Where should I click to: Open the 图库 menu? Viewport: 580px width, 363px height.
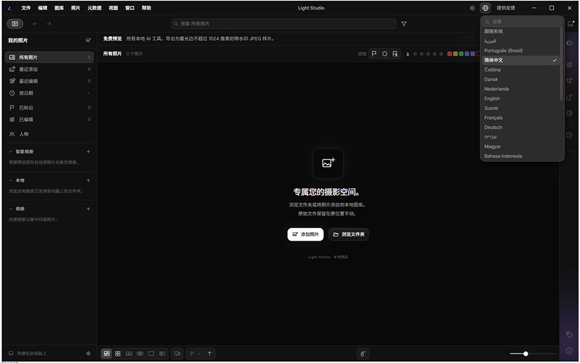tap(59, 8)
